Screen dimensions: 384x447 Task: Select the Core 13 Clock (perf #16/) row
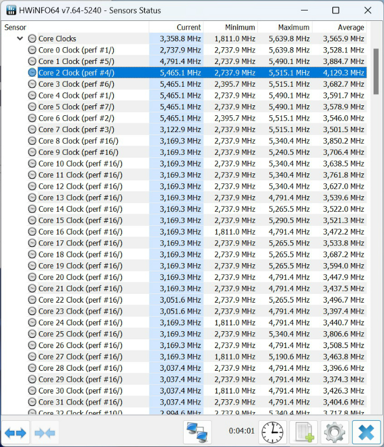(x=197, y=197)
